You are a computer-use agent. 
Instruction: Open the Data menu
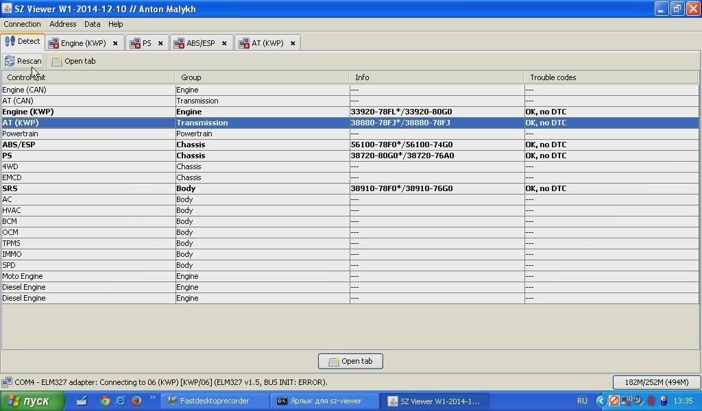point(92,24)
